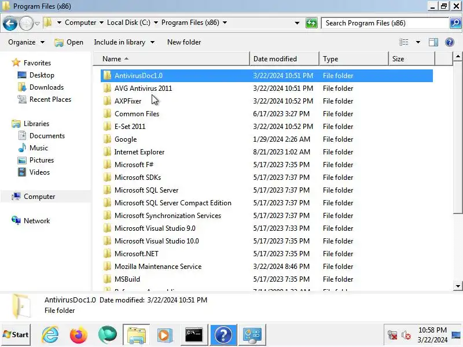Click the muted volume tray icon
Image resolution: width=463 pixels, height=347 pixels.
(406, 335)
